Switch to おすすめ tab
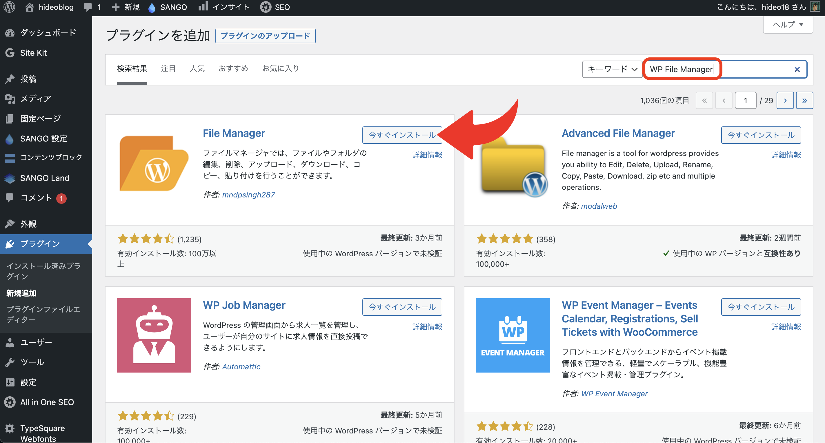Image resolution: width=825 pixels, height=443 pixels. 233,68
